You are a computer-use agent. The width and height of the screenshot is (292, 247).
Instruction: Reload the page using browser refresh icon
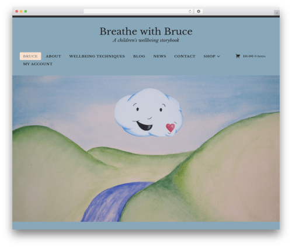190,12
